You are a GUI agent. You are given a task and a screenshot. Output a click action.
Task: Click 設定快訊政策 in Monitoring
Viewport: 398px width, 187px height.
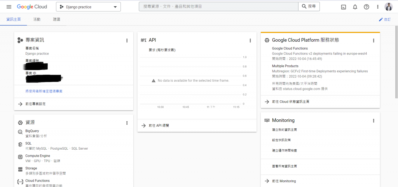tap(281, 140)
